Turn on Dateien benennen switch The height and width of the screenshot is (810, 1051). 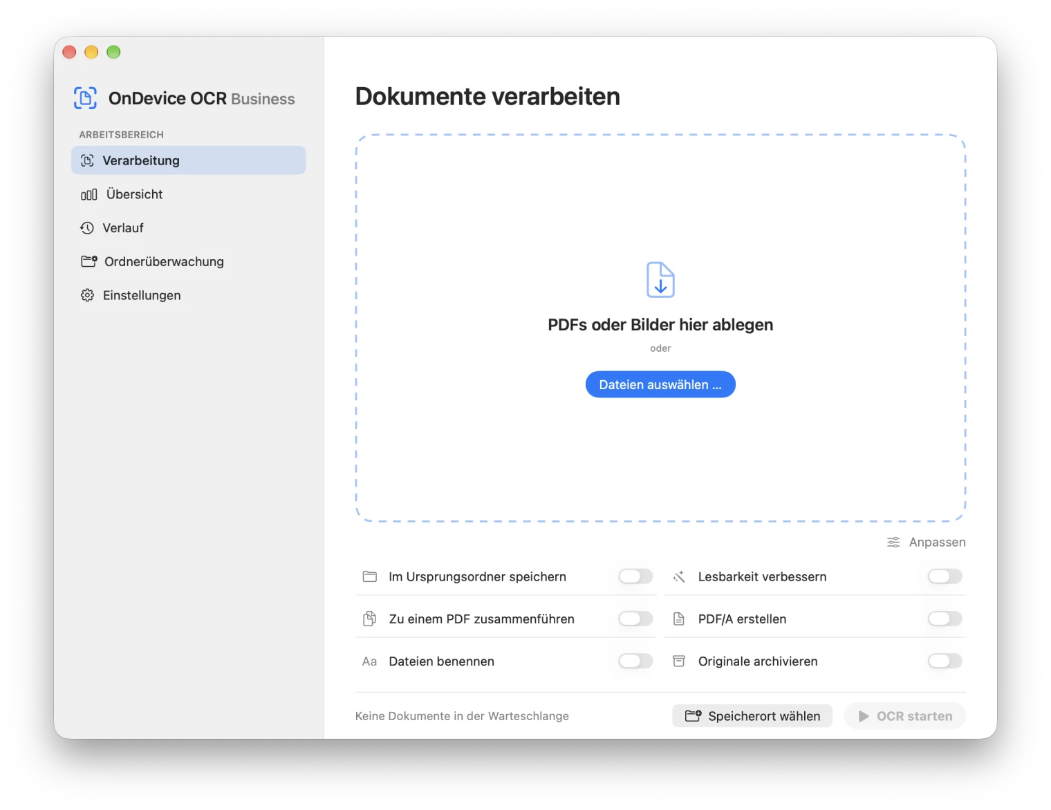point(635,661)
